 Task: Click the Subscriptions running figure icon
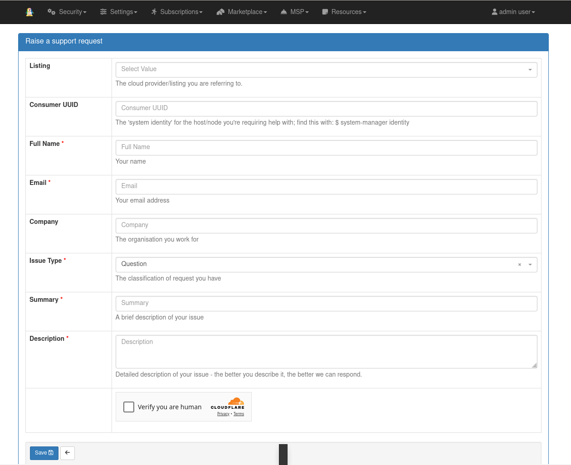154,12
